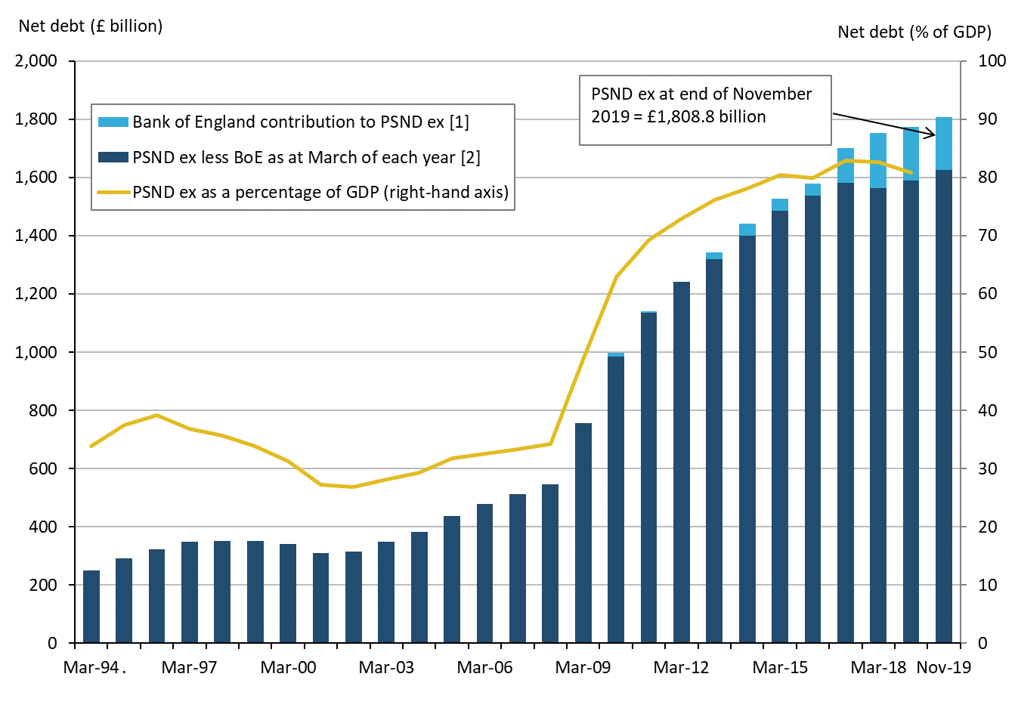Click the yellow line legend marker
The width and height of the screenshot is (1018, 714).
(113, 192)
